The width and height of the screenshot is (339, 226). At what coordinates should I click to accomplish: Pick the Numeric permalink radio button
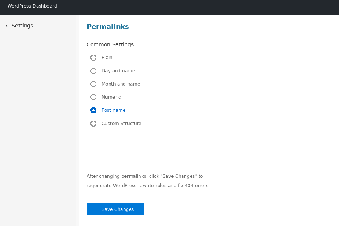[93, 97]
